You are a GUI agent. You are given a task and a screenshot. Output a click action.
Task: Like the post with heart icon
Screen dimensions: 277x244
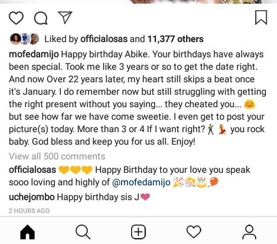[x=16, y=18]
